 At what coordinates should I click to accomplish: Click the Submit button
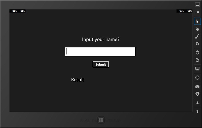(x=101, y=64)
